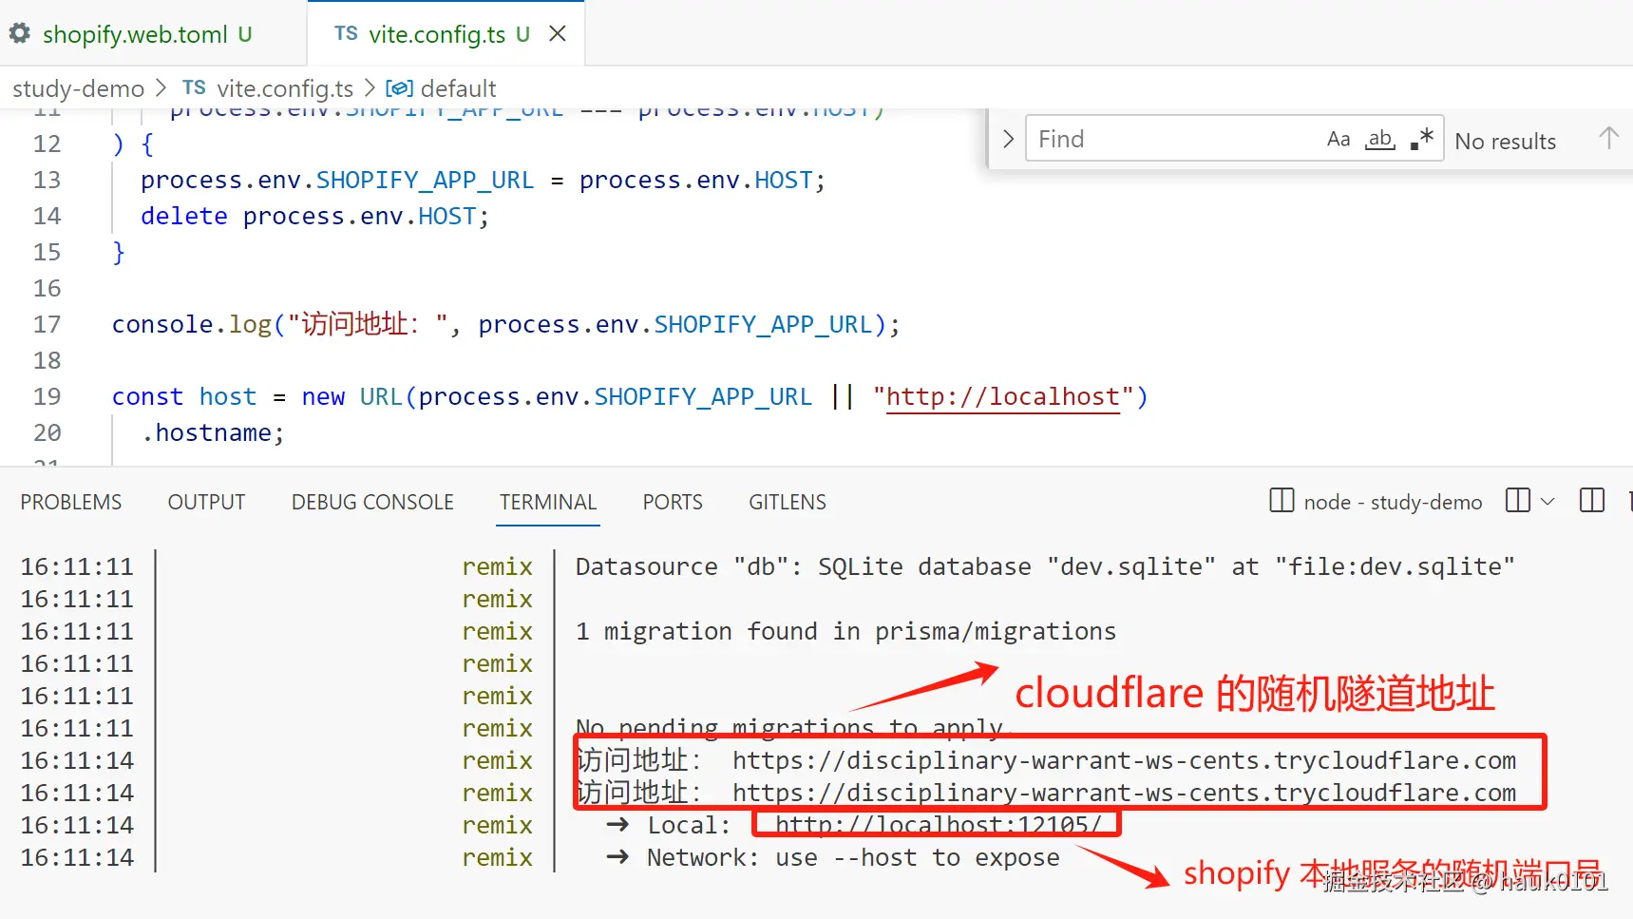
Task: Click the gear icon on shopify.web.toml tab
Action: (20, 34)
